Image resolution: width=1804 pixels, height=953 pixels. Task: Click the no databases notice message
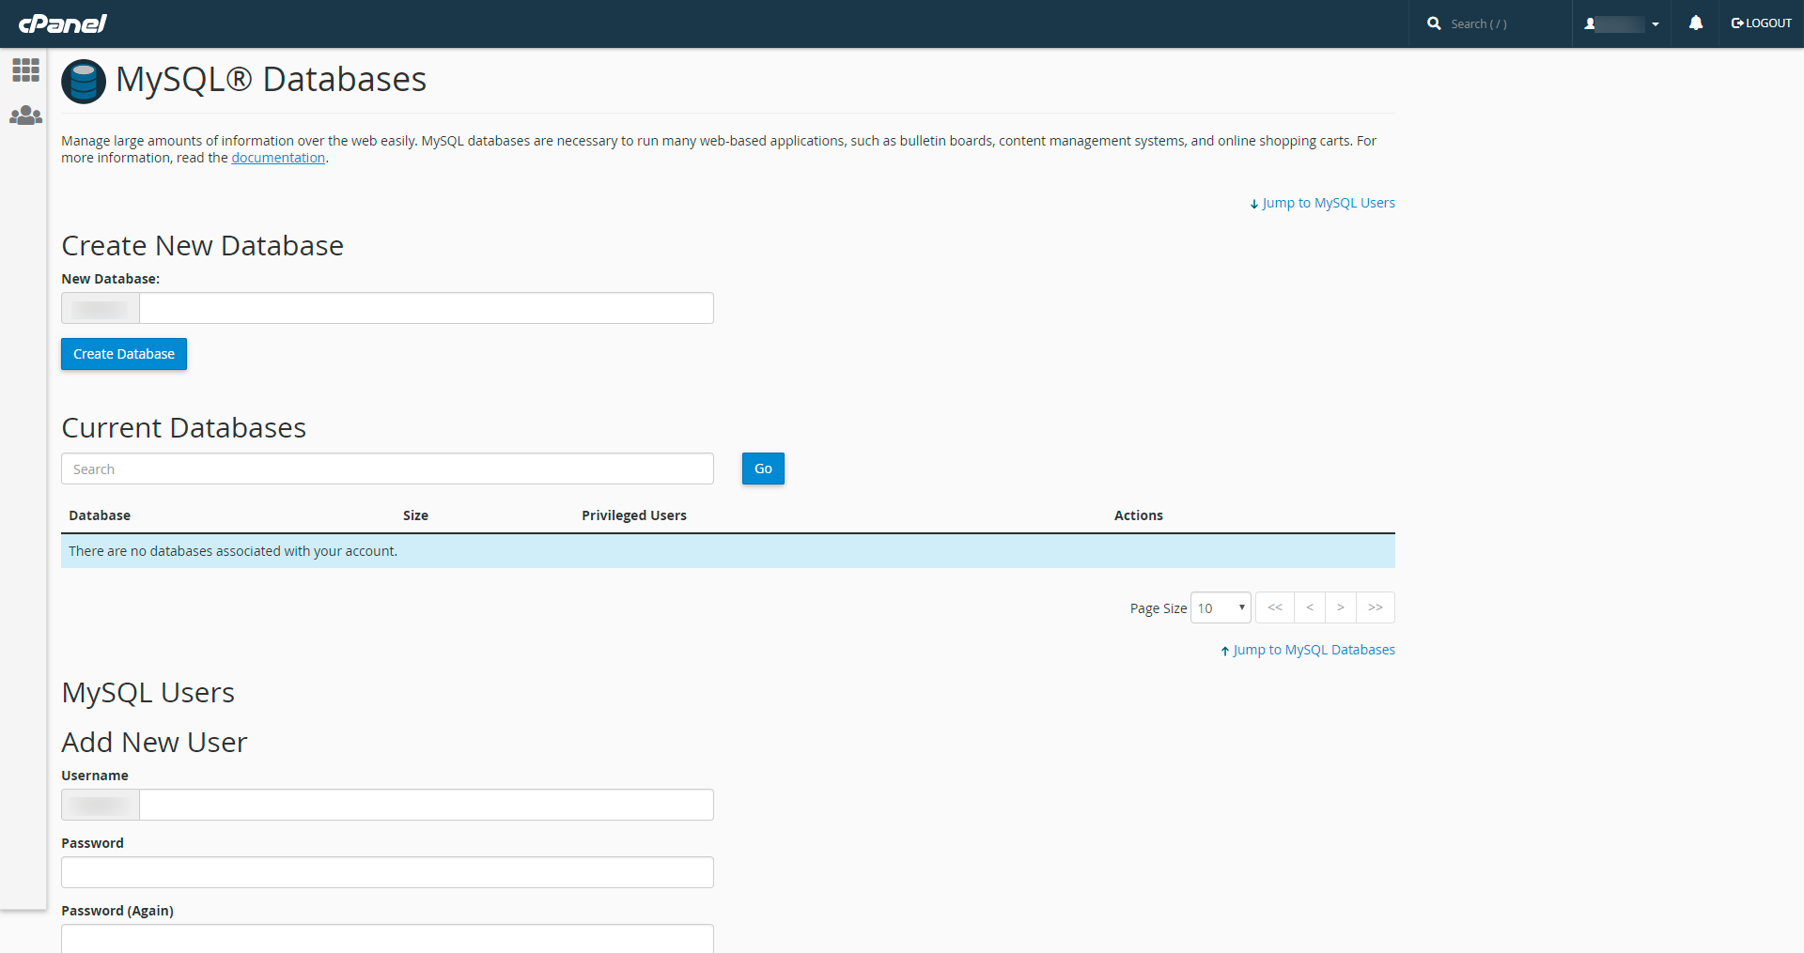click(728, 551)
